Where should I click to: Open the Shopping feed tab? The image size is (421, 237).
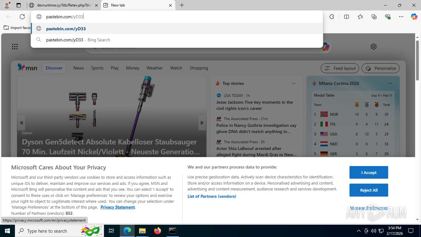tap(199, 68)
